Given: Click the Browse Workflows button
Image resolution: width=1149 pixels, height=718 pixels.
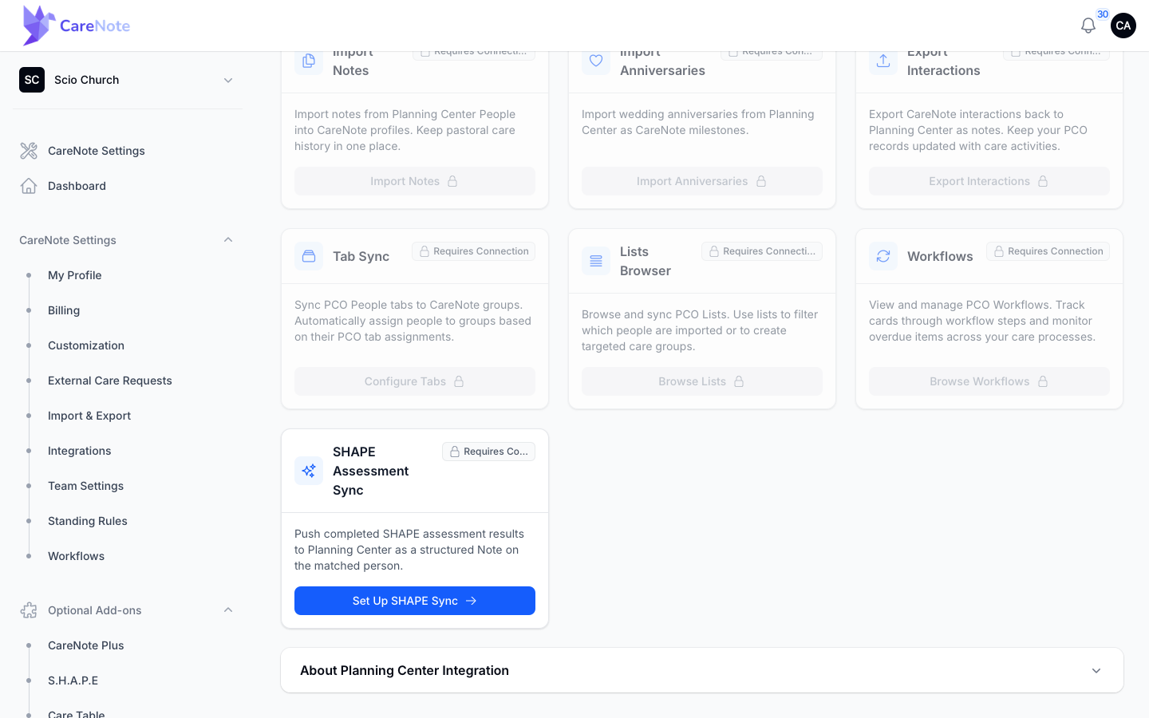Looking at the screenshot, I should pos(989,381).
